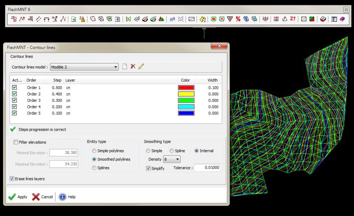Click the dotted point cloud icon
Image resolution: width=354 pixels, height=216 pixels.
pos(93,19)
